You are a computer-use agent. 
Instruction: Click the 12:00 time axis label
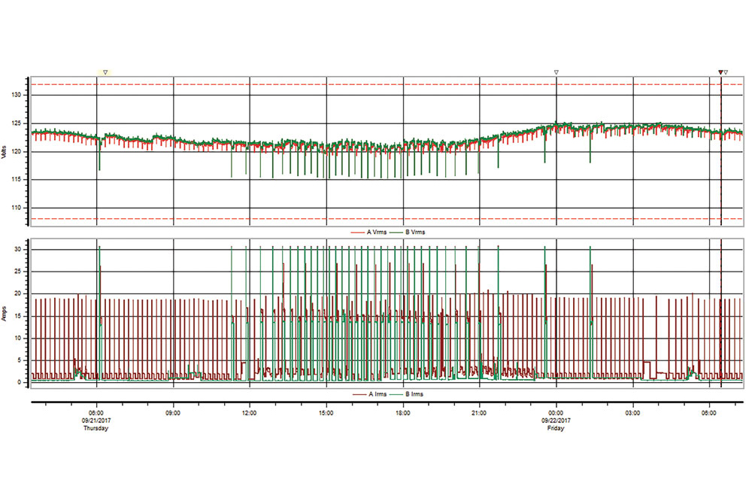pos(250,414)
